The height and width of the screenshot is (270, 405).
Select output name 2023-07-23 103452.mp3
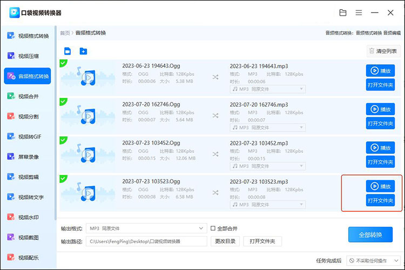click(x=259, y=143)
